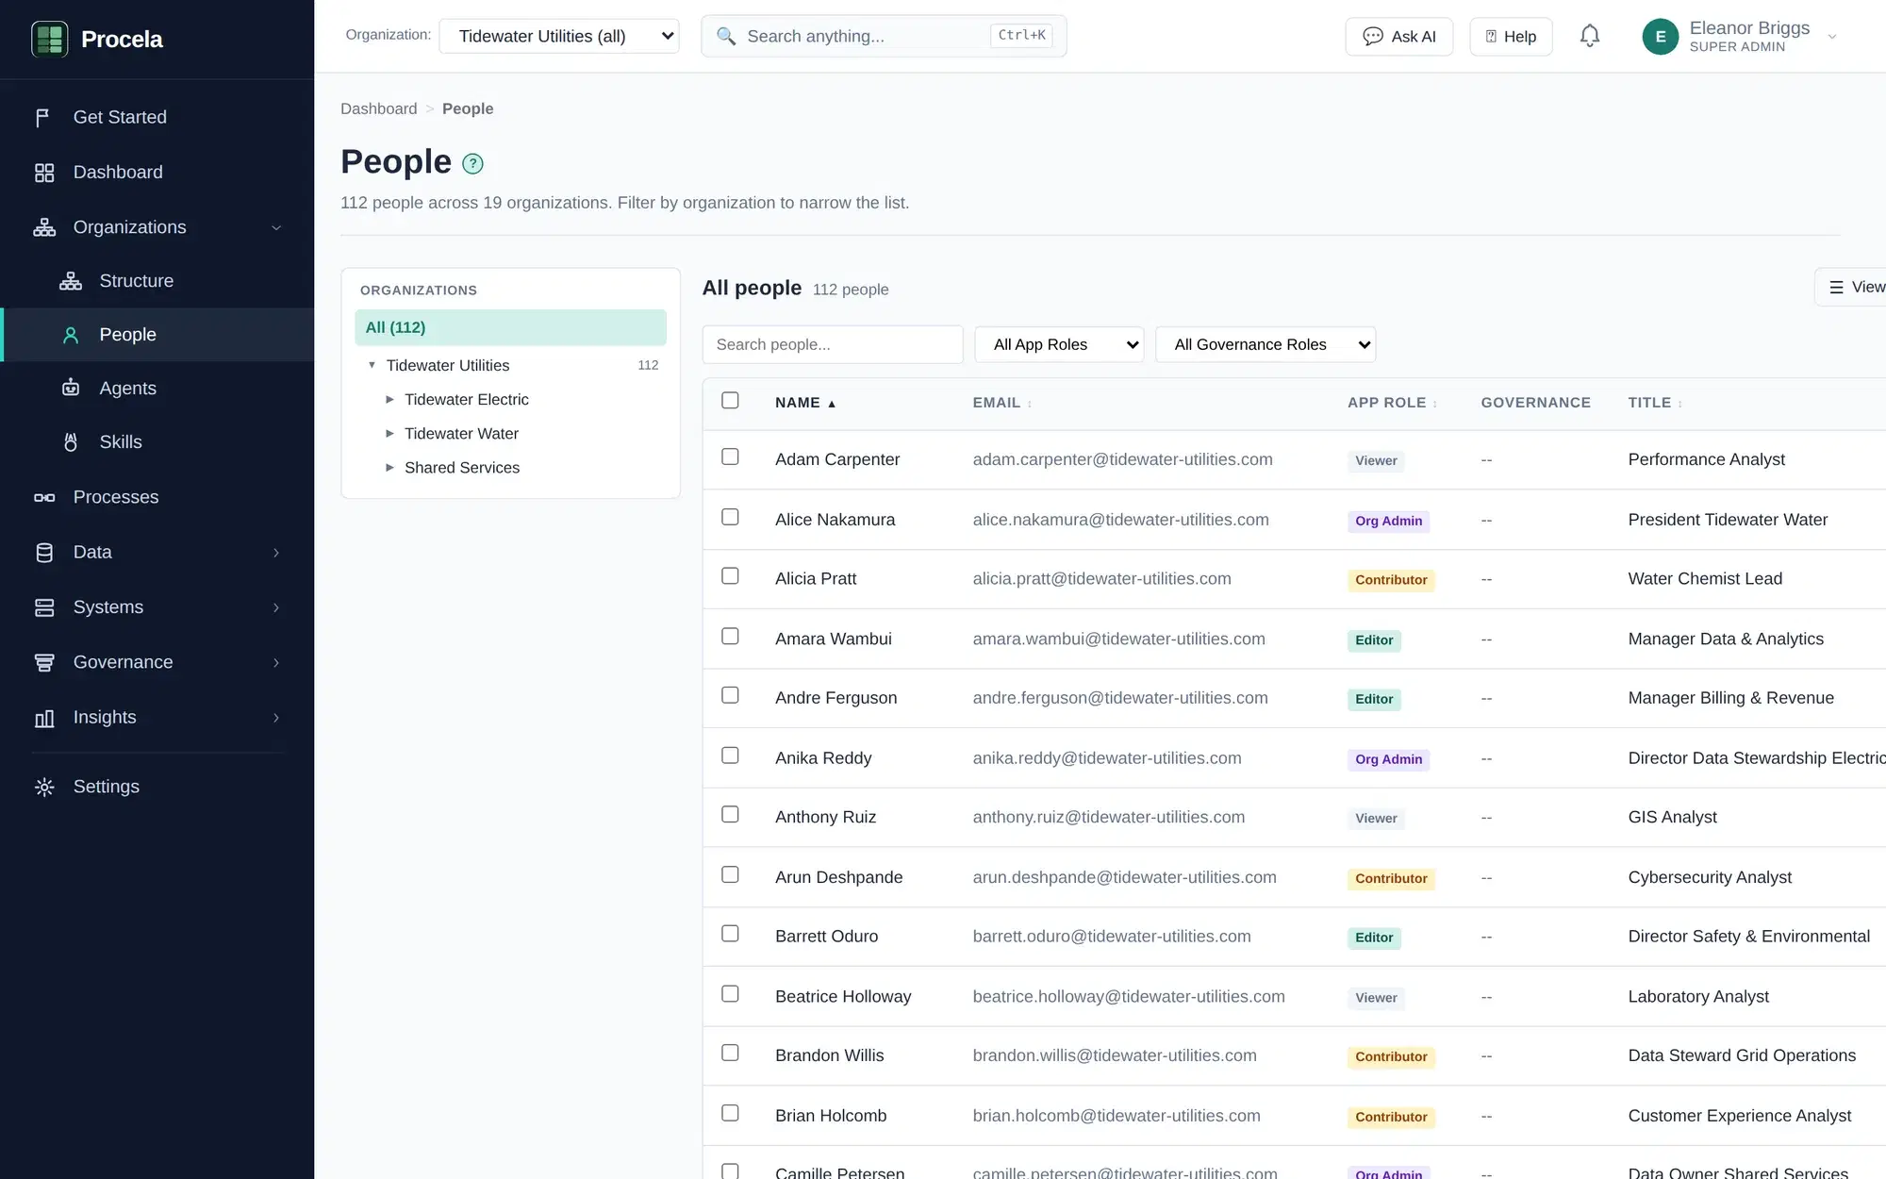Collapse the Tidewater Utilities tree node
This screenshot has width=1886, height=1179.
372,365
